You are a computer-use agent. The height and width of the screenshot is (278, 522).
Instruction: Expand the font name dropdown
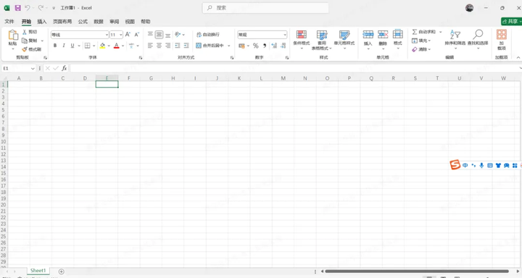pos(107,35)
